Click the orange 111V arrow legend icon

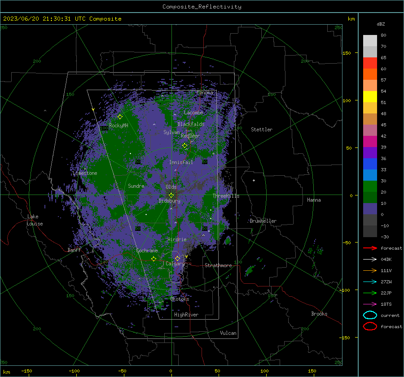tap(370, 270)
